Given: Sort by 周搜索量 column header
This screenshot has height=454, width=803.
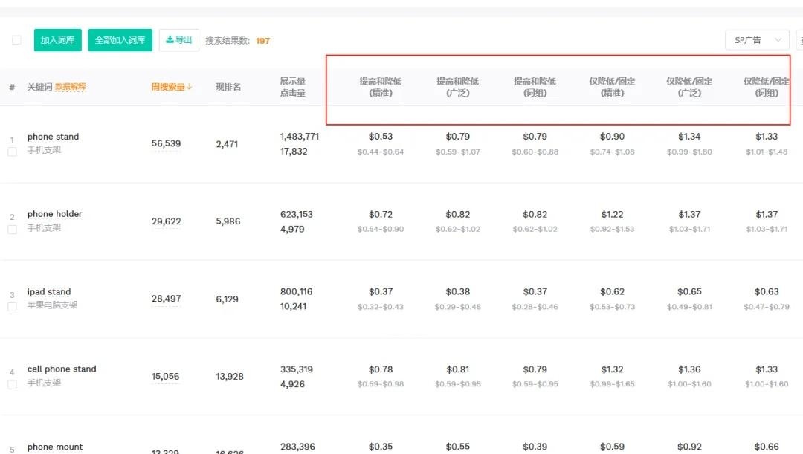Looking at the screenshot, I should point(171,87).
